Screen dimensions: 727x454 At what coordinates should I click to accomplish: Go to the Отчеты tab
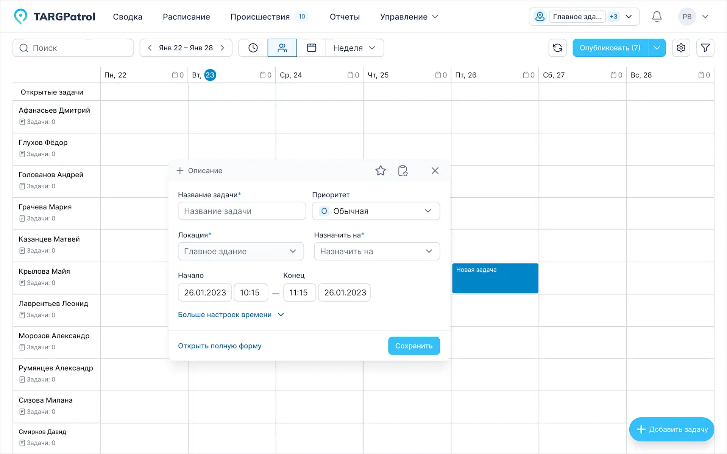pos(345,17)
